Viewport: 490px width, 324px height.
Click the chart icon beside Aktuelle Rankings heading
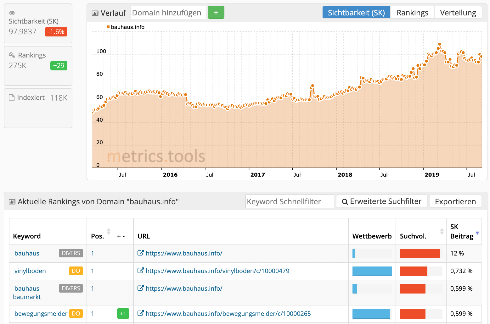(12, 202)
